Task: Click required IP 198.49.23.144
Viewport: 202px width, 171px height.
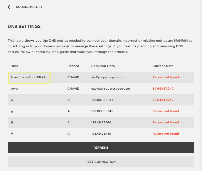Action: tap(101, 122)
